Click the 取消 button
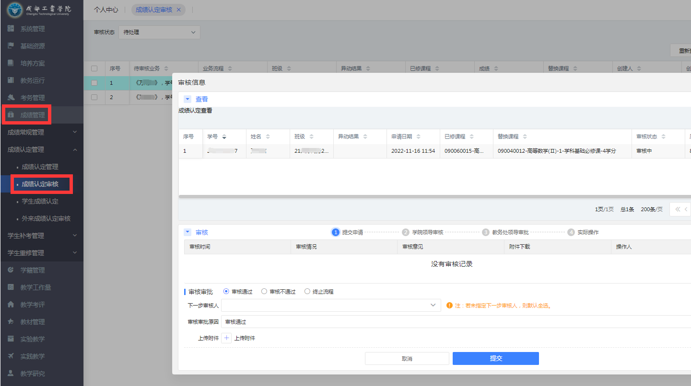691x386 pixels. (x=407, y=358)
